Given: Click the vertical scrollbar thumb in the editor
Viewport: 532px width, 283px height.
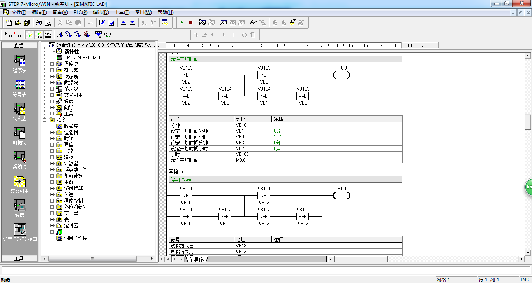Looking at the screenshot, I should (x=528, y=122).
